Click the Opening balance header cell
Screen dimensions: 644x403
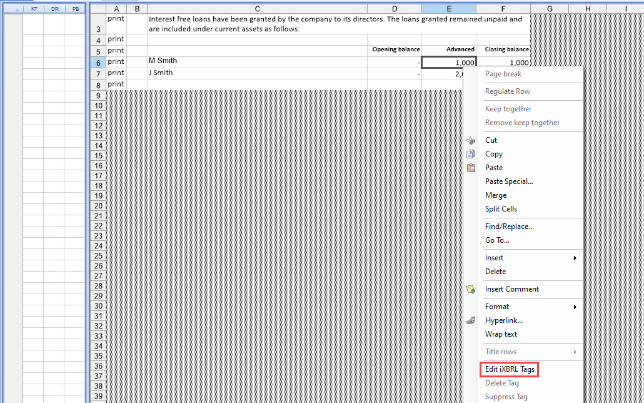click(395, 51)
